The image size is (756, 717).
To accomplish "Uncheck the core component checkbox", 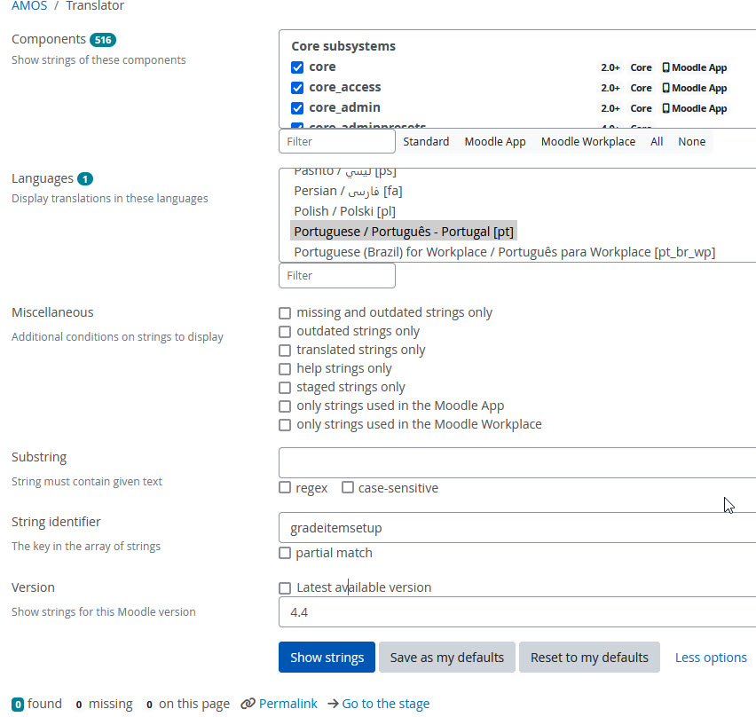I will click(297, 67).
